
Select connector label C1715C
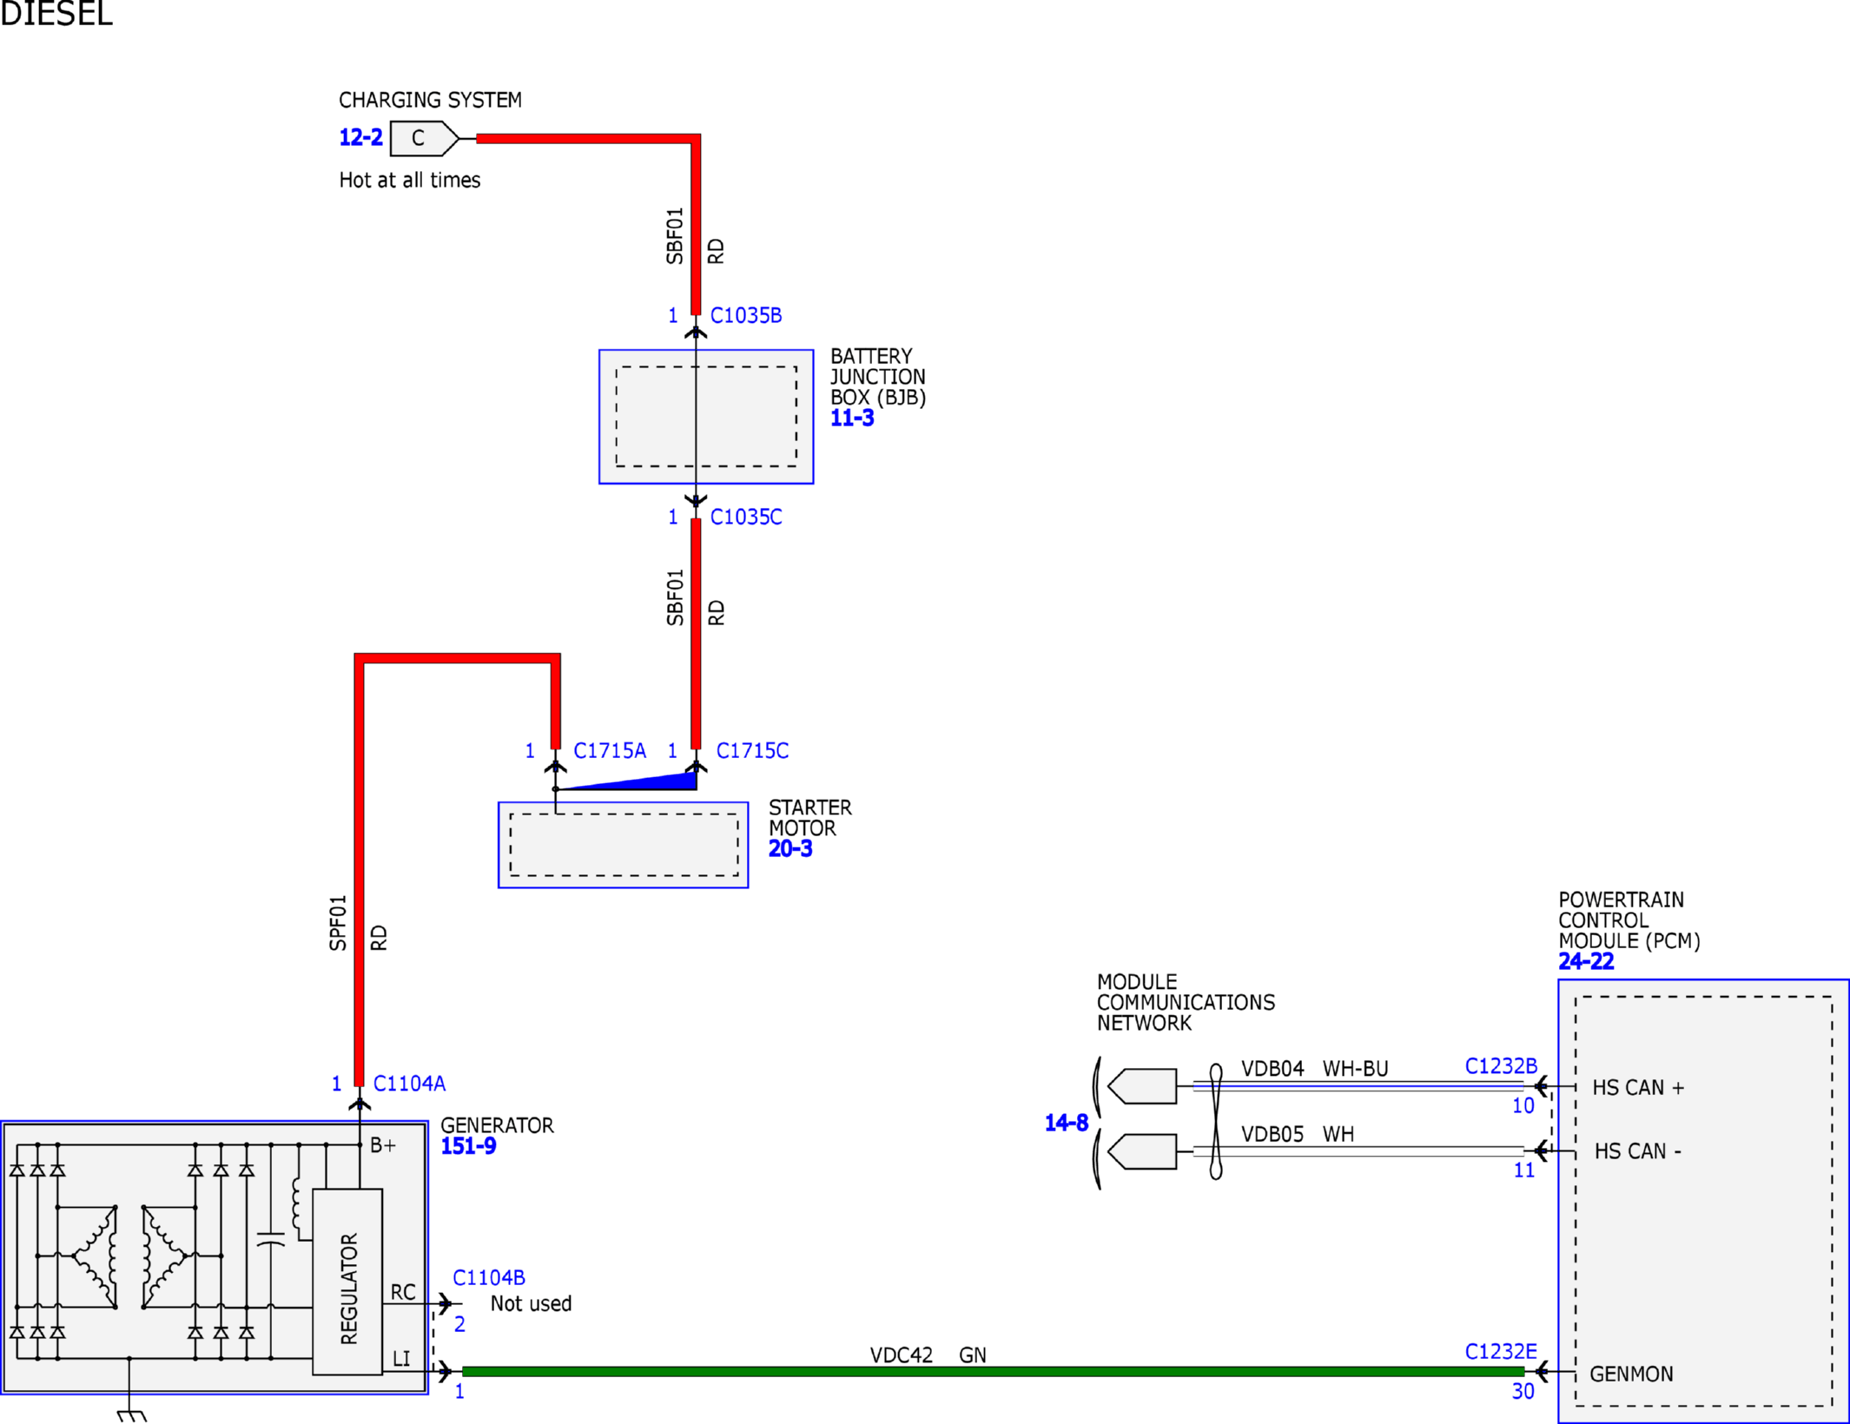point(752,750)
